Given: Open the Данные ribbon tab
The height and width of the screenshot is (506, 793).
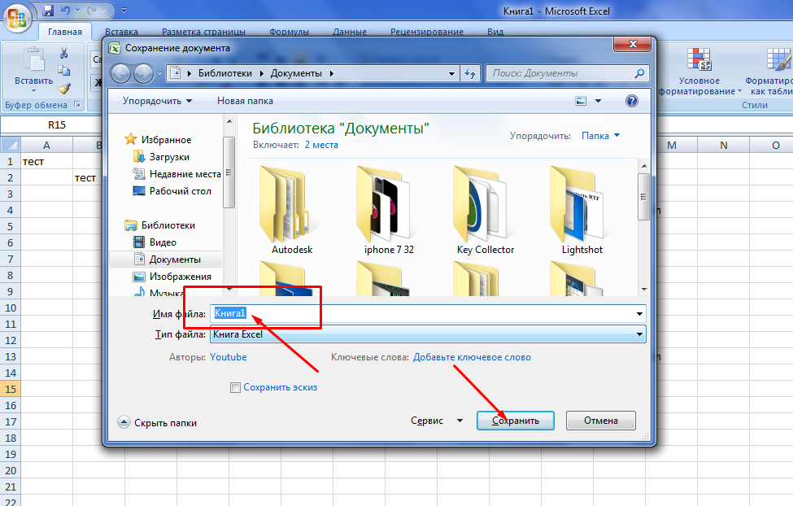Looking at the screenshot, I should [350, 32].
